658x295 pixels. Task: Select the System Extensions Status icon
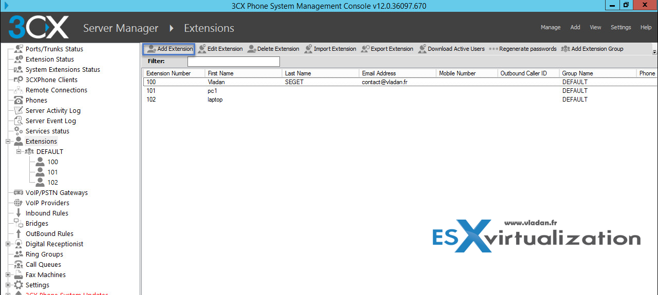point(18,69)
